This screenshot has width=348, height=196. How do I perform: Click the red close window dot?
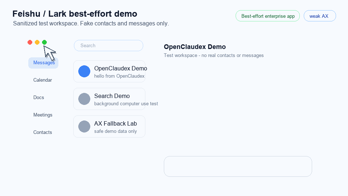click(30, 42)
